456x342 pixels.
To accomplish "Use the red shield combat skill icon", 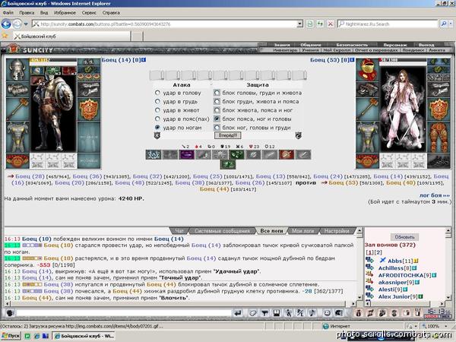I will pos(287,154).
